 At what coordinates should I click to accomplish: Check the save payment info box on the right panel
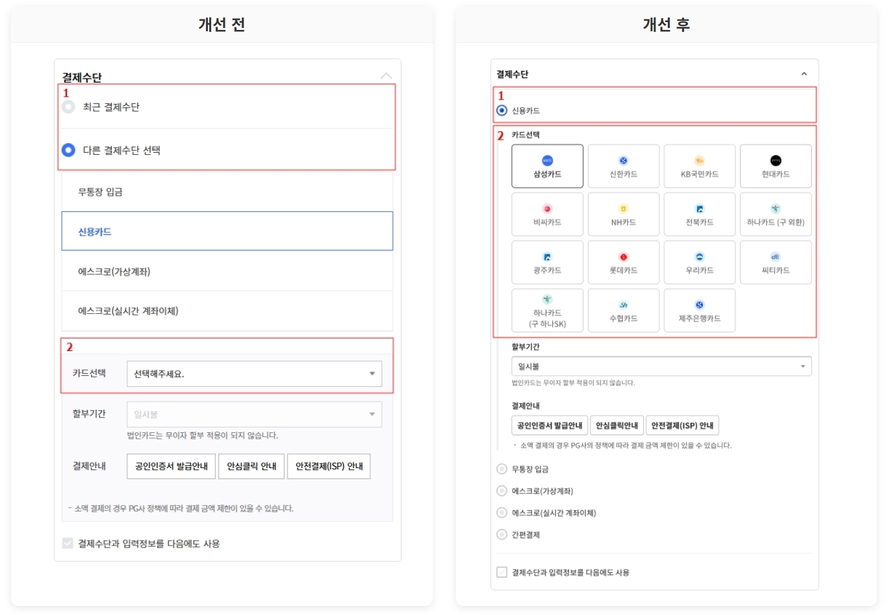click(502, 572)
